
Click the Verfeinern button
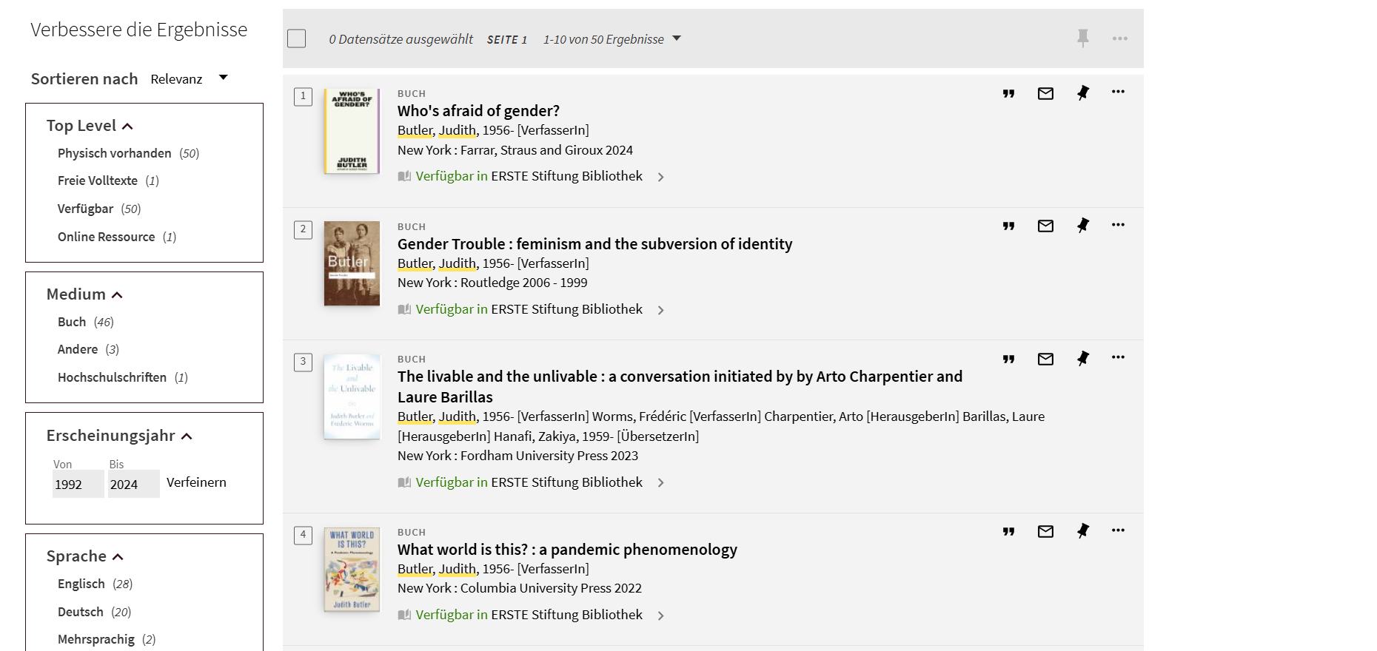coord(196,482)
